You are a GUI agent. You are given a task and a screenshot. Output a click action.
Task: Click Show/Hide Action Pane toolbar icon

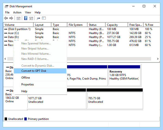pyautogui.click(x=31, y=18)
